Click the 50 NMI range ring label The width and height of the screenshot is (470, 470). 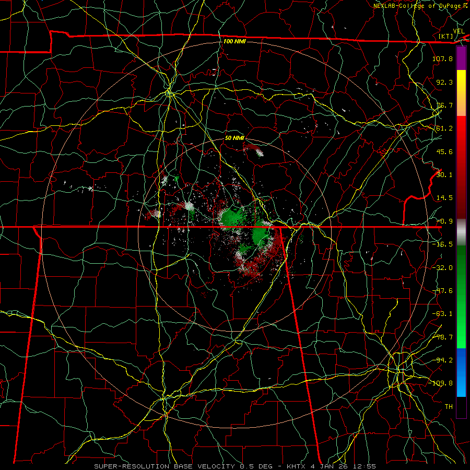click(x=234, y=138)
